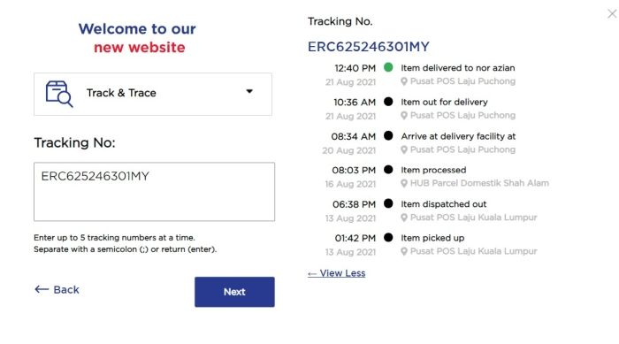Collapse tracking history with View Less
The height and width of the screenshot is (344, 619).
(x=336, y=273)
